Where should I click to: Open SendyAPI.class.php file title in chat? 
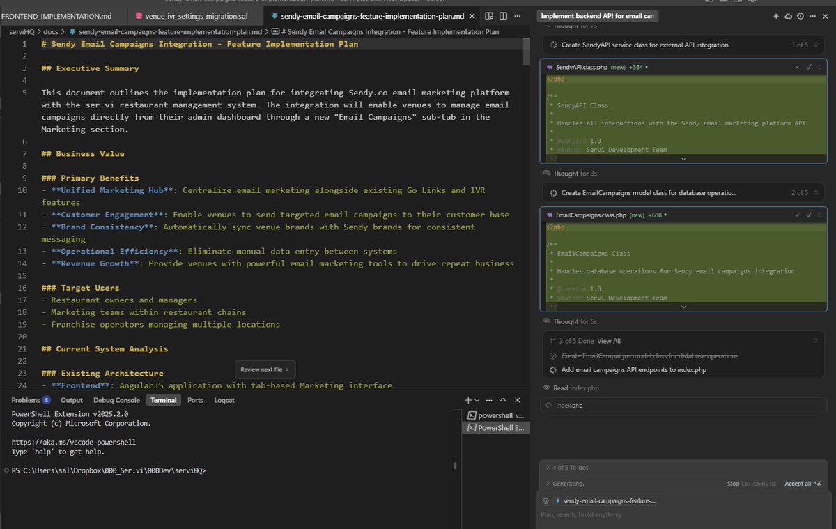(x=581, y=67)
